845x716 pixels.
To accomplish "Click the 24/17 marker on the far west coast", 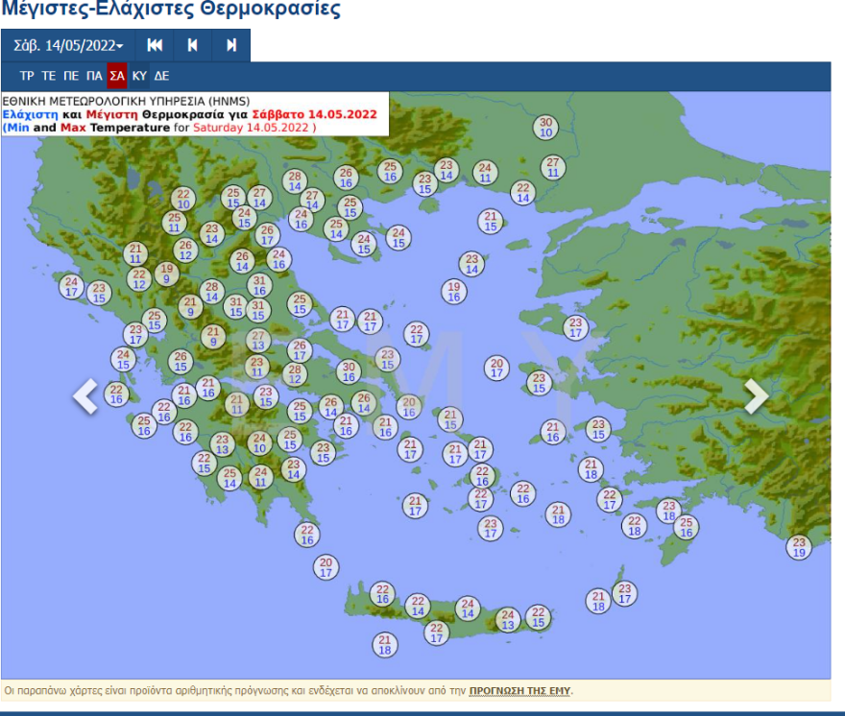I will 71,287.
